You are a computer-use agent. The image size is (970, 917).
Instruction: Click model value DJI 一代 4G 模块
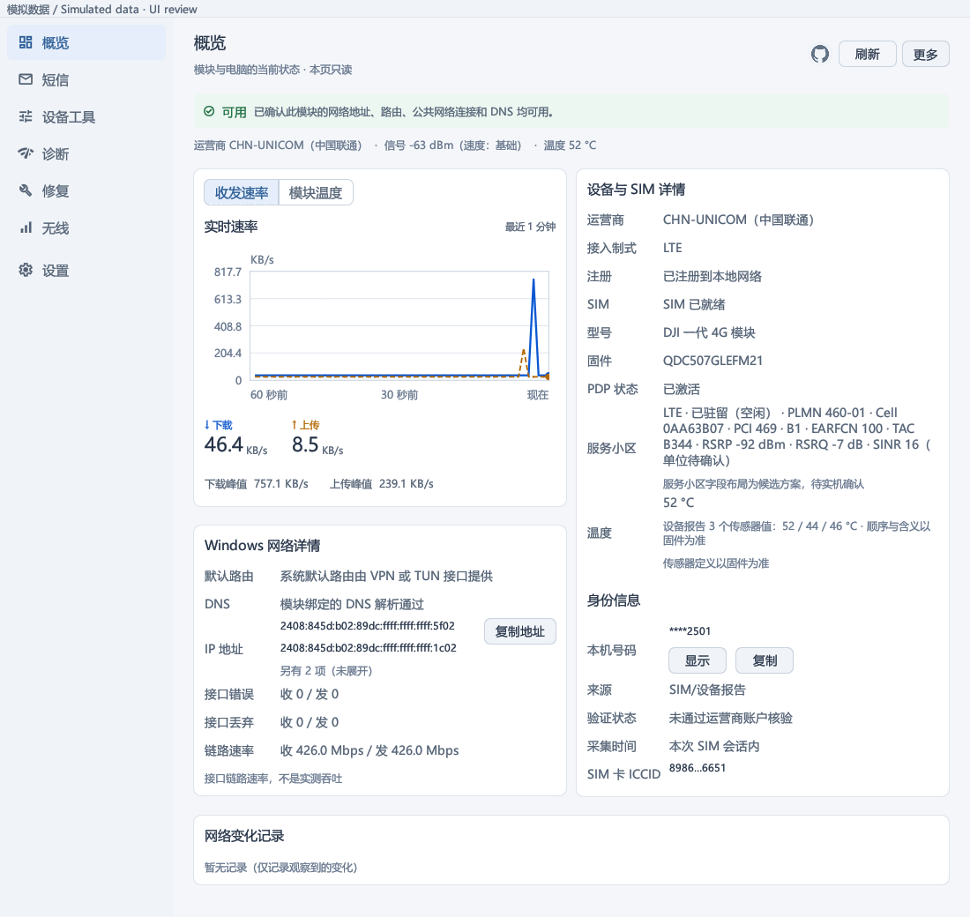coord(709,332)
